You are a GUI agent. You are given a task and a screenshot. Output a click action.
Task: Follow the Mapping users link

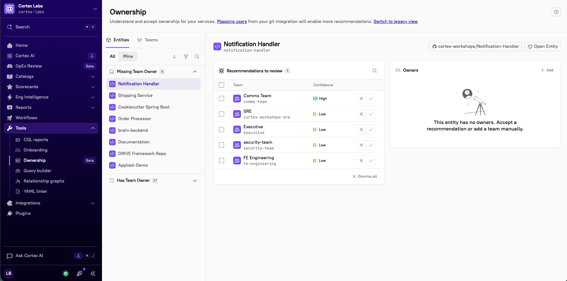pos(232,22)
